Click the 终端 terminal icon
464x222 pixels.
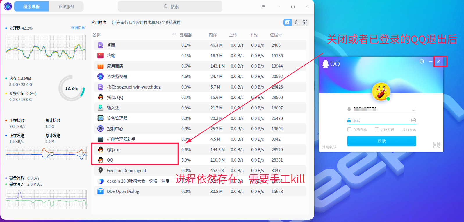point(101,56)
